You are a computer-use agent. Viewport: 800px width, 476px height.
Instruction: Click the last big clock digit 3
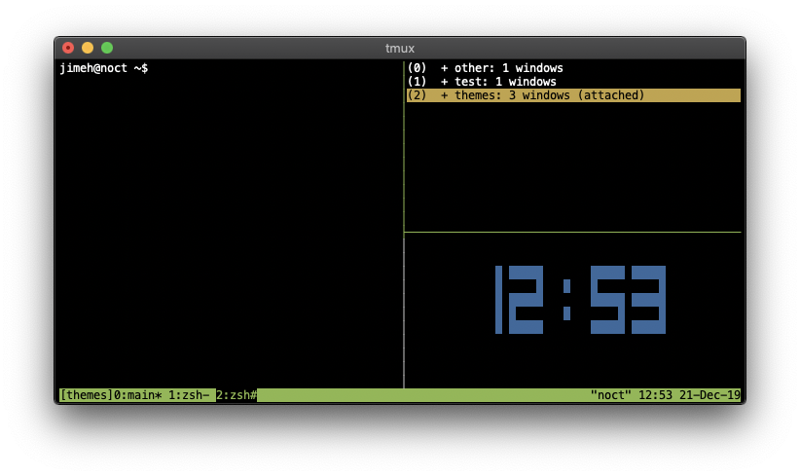point(649,300)
